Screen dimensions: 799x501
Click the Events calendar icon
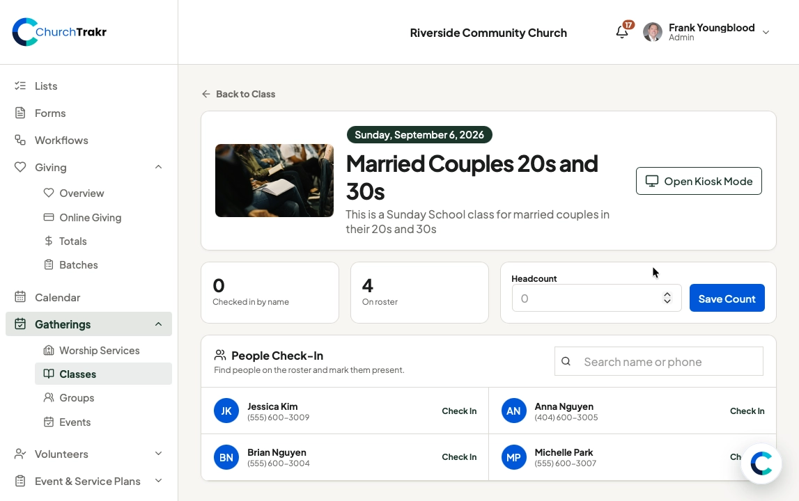point(48,422)
